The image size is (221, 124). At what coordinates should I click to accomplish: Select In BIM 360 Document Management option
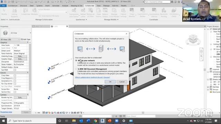pyautogui.click(x=76, y=69)
